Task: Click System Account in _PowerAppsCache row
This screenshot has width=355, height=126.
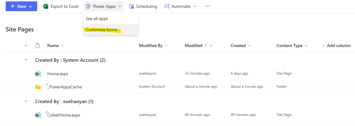Action: coord(152,87)
